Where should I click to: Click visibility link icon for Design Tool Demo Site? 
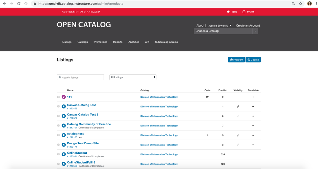(x=238, y=145)
